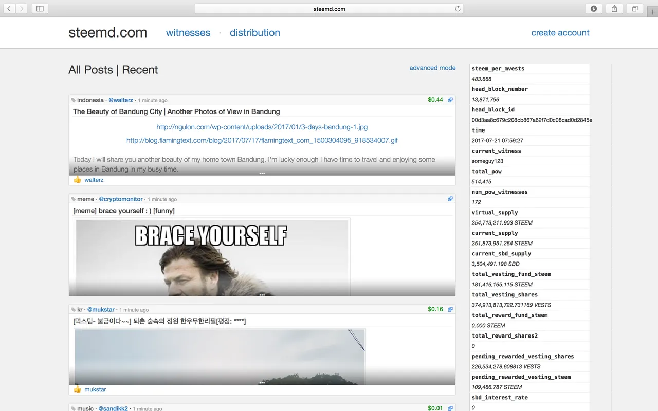Open the ngulon.com image link

pyautogui.click(x=262, y=127)
